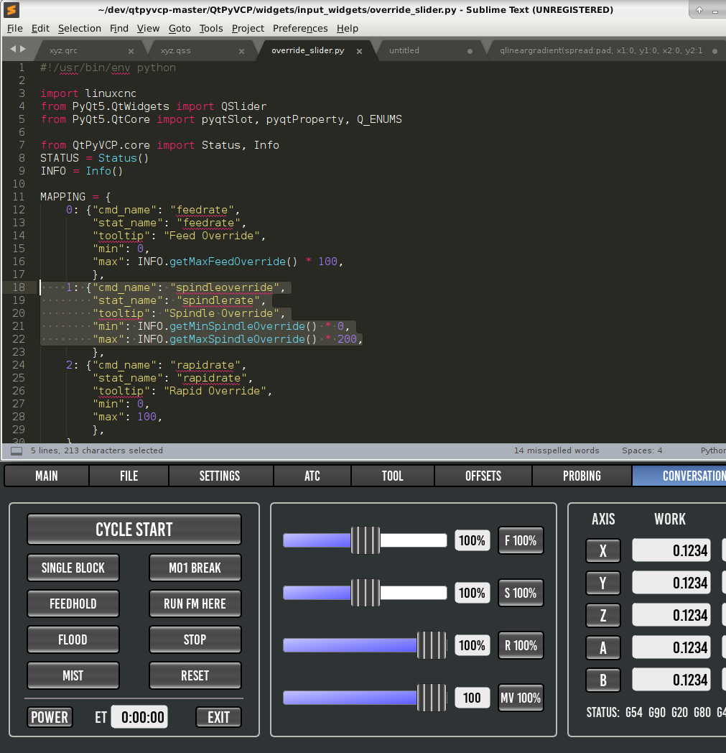Viewport: 726px width, 753px height.
Task: Open Spaces: 4 indentation selector
Action: coord(642,451)
